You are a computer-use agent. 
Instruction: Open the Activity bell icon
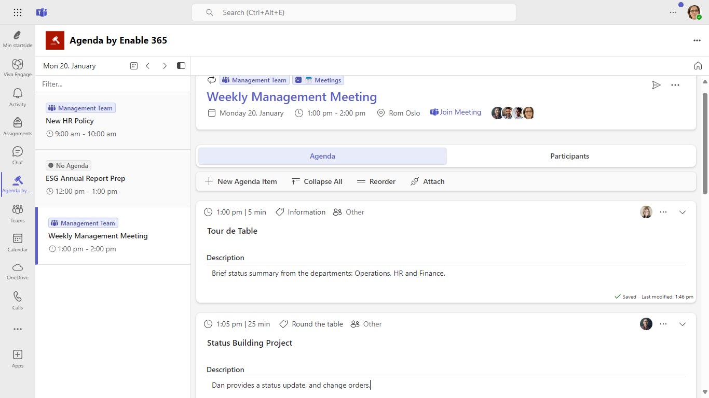point(18,96)
